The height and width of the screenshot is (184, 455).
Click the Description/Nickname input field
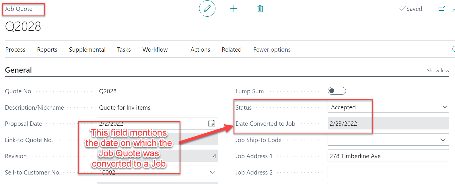pyautogui.click(x=157, y=107)
